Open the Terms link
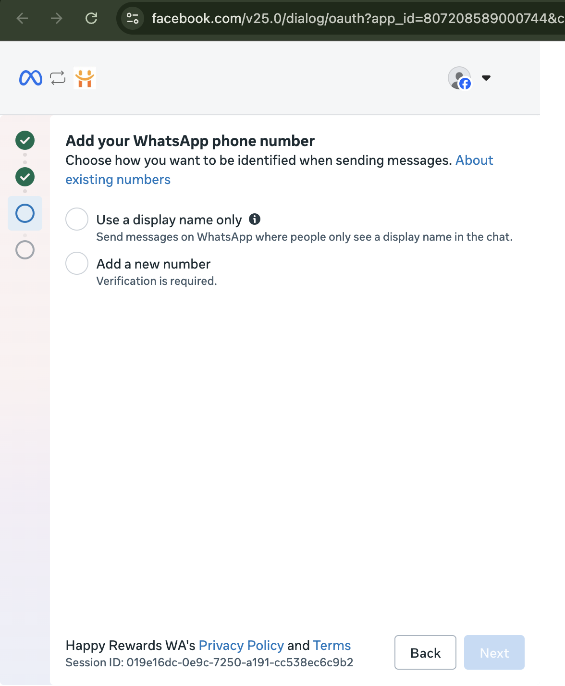Screen dimensions: 565x686 332,645
